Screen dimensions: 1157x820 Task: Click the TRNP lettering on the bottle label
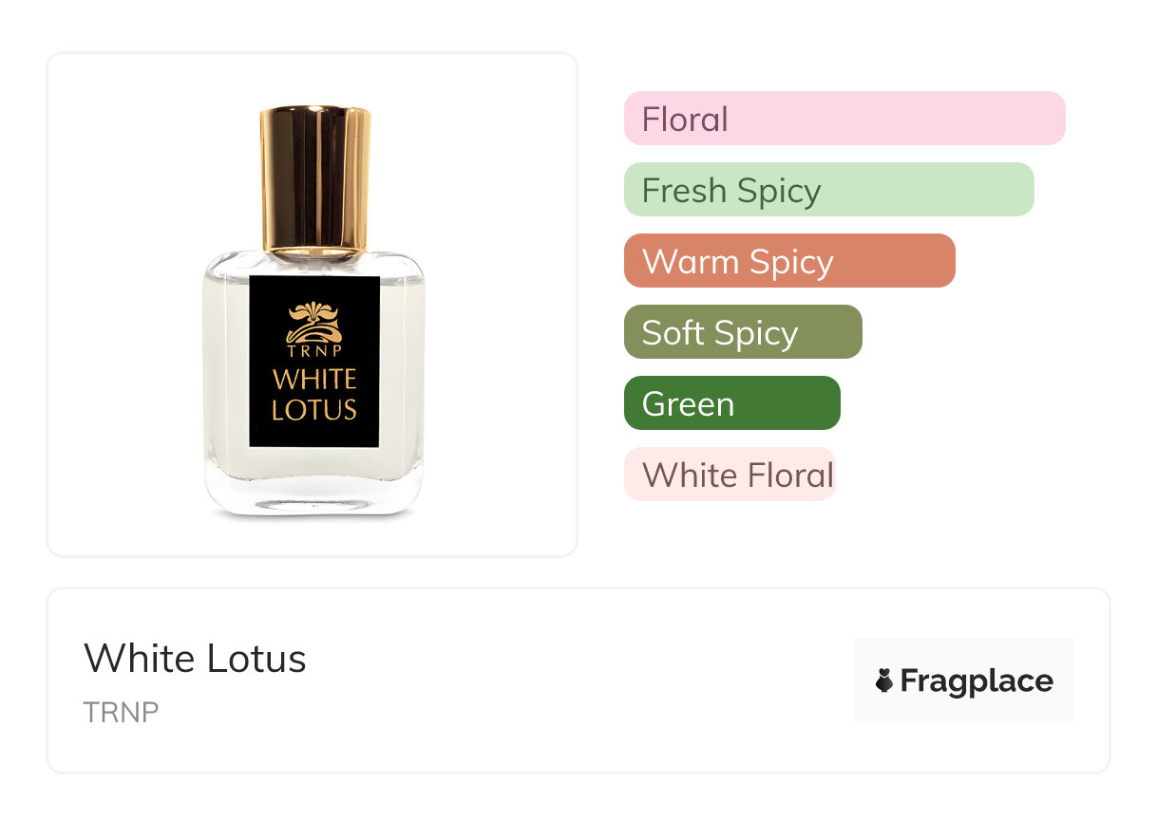point(313,352)
